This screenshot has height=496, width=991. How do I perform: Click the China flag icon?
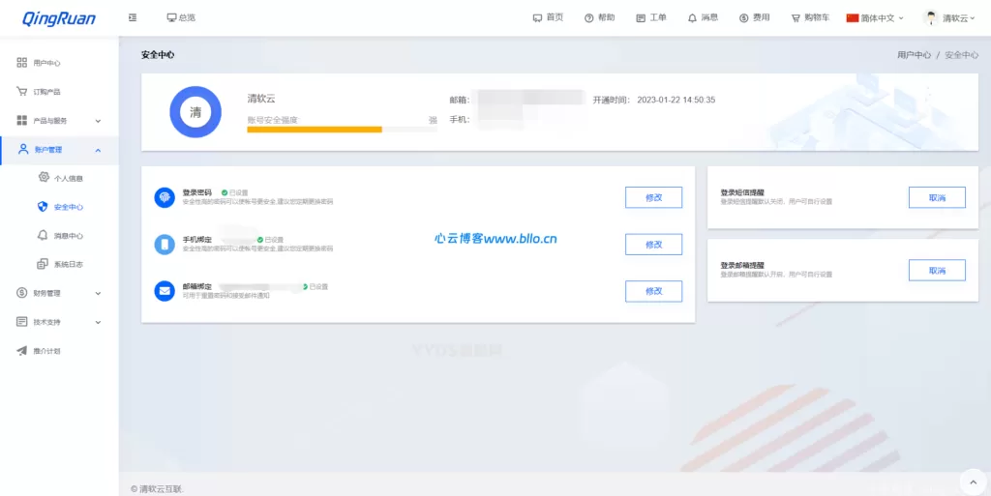(853, 18)
